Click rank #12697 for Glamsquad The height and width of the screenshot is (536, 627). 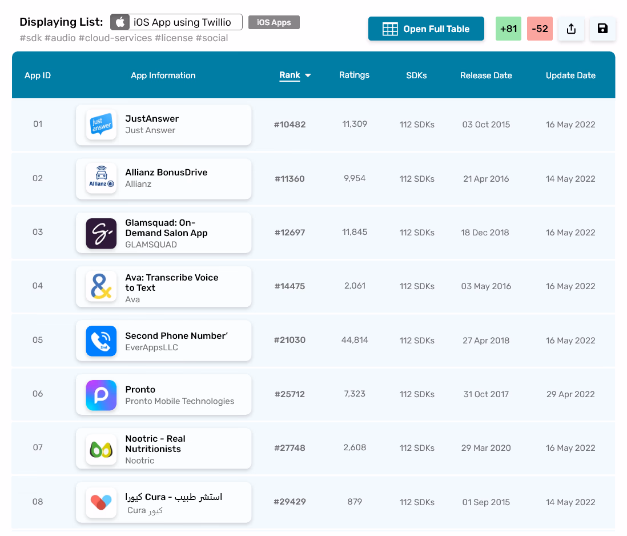(290, 233)
